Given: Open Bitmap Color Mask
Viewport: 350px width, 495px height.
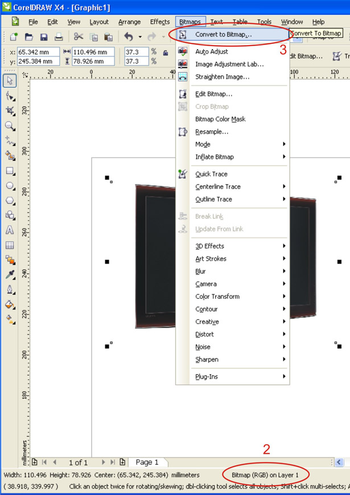Looking at the screenshot, I should point(233,119).
